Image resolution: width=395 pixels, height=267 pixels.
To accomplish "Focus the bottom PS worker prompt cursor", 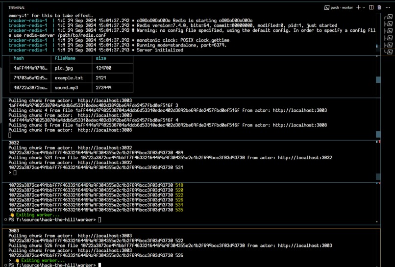I will click(x=100, y=265).
